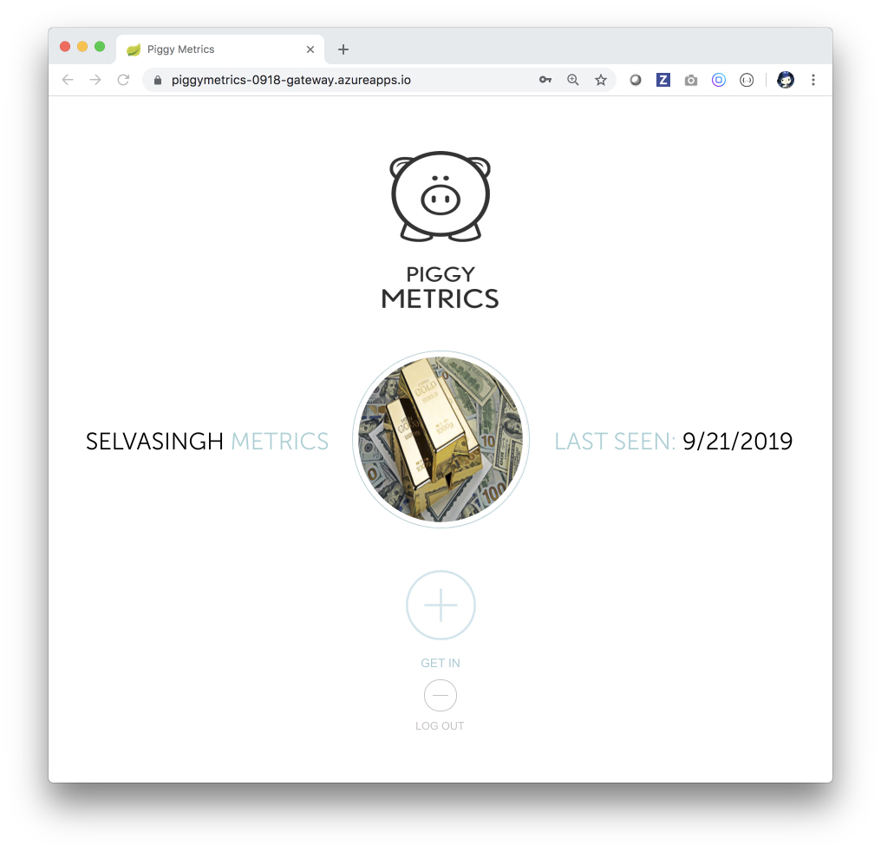Click the round braces extension icon
Viewport: 881px width, 852px height.
[x=747, y=80]
